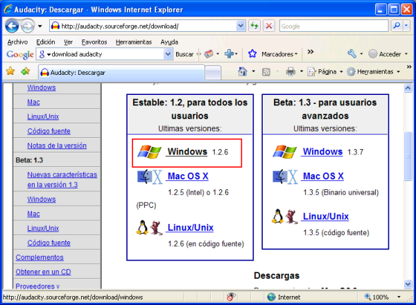Open the Ver menu

coord(68,42)
